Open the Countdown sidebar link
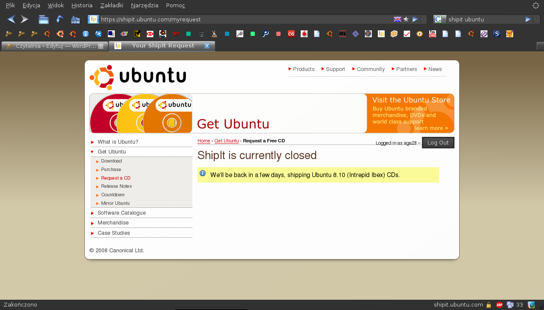This screenshot has height=310, width=544. [x=113, y=195]
